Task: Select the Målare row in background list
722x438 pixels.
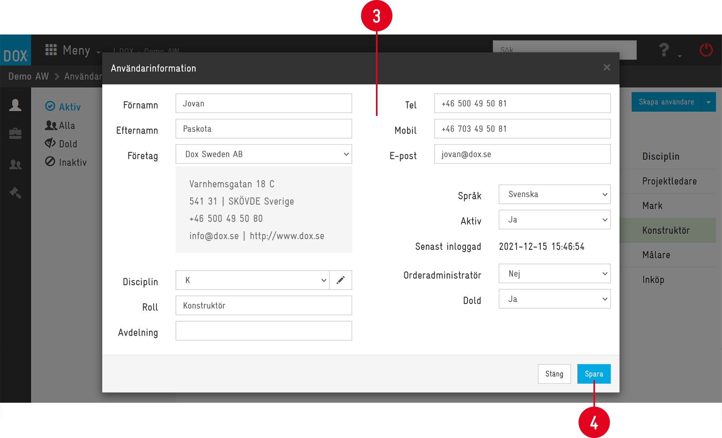Action: coord(668,255)
